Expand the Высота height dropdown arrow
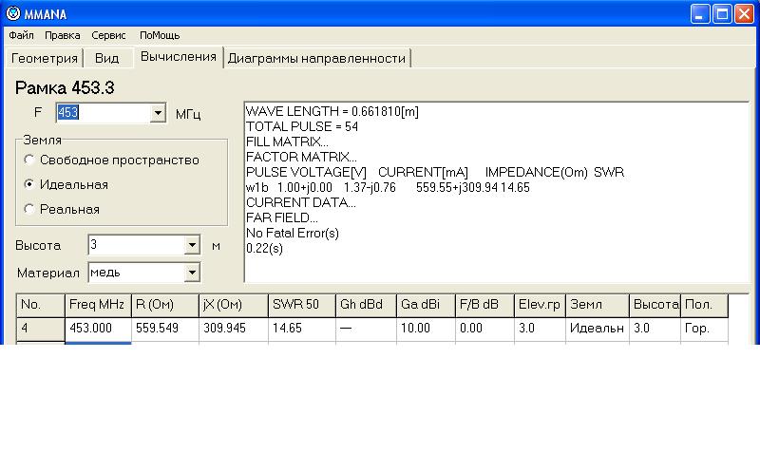 193,245
